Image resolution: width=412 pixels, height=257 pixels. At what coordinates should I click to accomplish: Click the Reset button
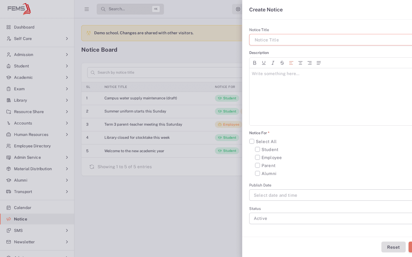coord(393,247)
